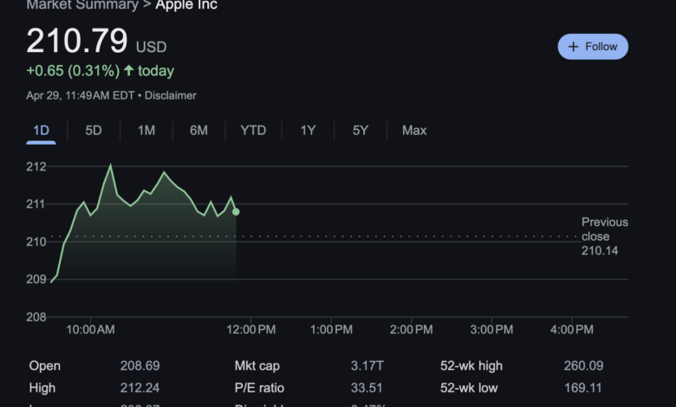Screen dimensions: 676x407
Task: Open the Disclaimer link
Action: 170,95
